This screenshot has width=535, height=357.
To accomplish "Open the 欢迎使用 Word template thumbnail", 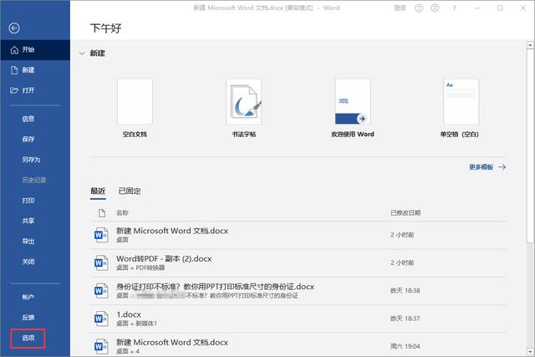I will tap(353, 102).
